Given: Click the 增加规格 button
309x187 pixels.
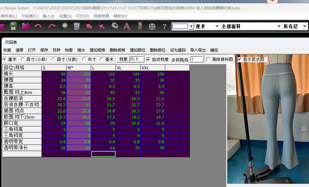Looking at the screenshot, I should [x=97, y=50].
